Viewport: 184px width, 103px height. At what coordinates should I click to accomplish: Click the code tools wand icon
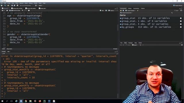coord(25,11)
